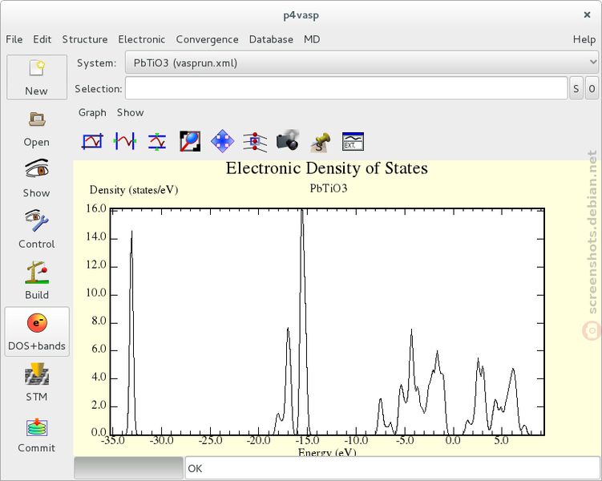Open the File menu

(x=14, y=39)
